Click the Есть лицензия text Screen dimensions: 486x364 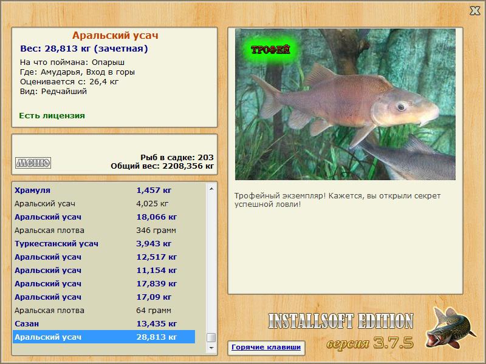[52, 116]
